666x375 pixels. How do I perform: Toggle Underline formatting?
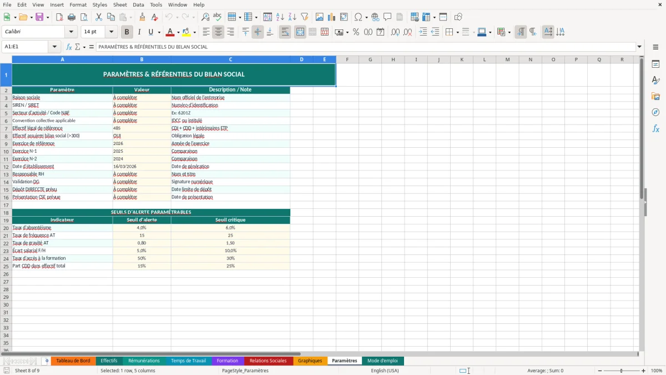pyautogui.click(x=150, y=32)
